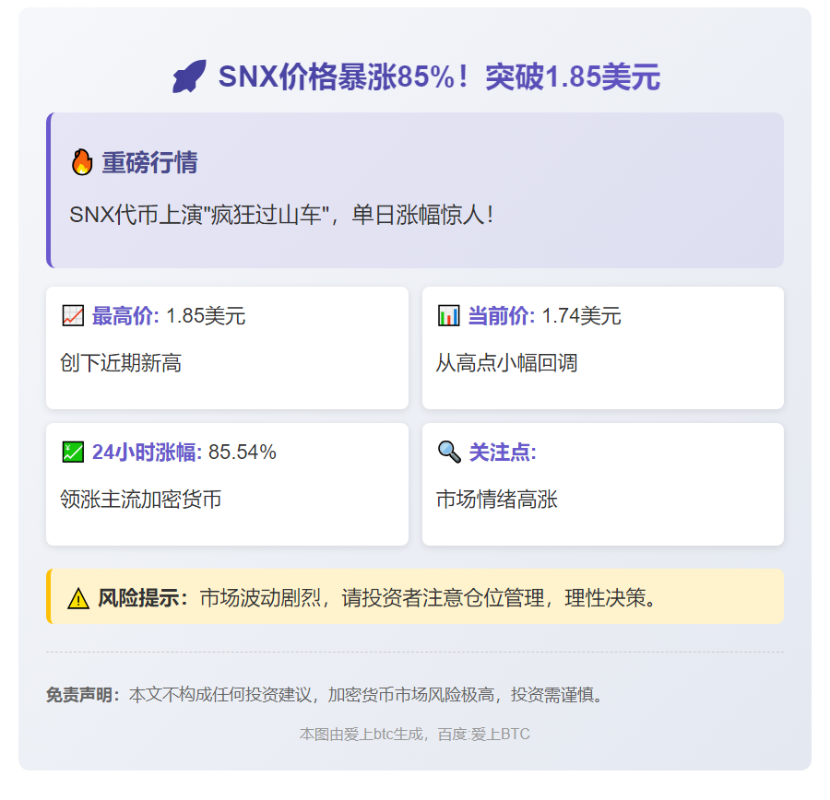The width and height of the screenshot is (830, 800).
Task: Click the 最高价 label
Action: tap(125, 316)
